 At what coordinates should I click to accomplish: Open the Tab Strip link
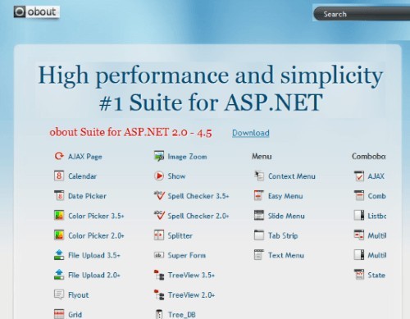point(283,235)
